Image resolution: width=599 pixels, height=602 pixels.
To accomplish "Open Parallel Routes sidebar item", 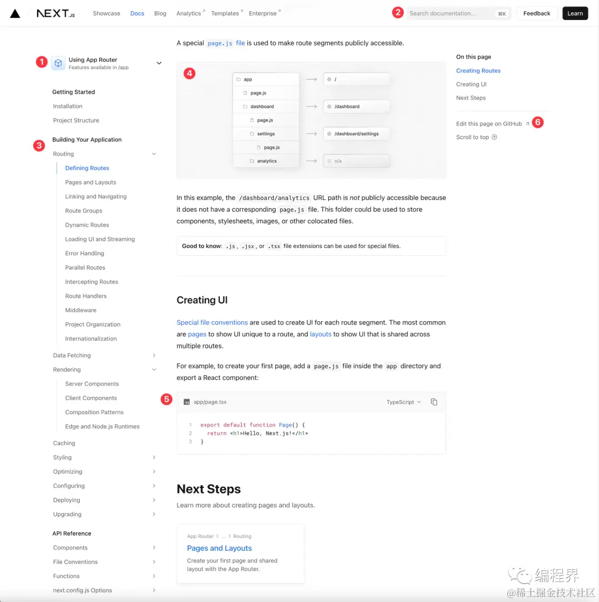I will 85,267.
